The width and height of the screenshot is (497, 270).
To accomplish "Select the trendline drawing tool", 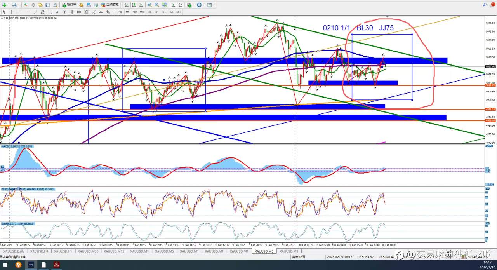I will click(x=35, y=12).
